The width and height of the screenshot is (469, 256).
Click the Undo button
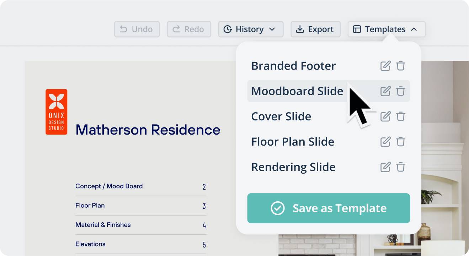(137, 29)
